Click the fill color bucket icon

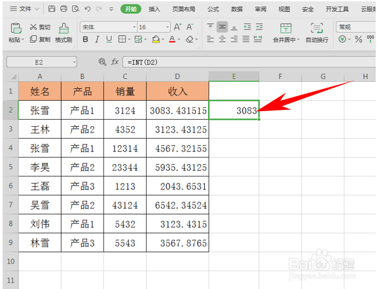[156, 39]
